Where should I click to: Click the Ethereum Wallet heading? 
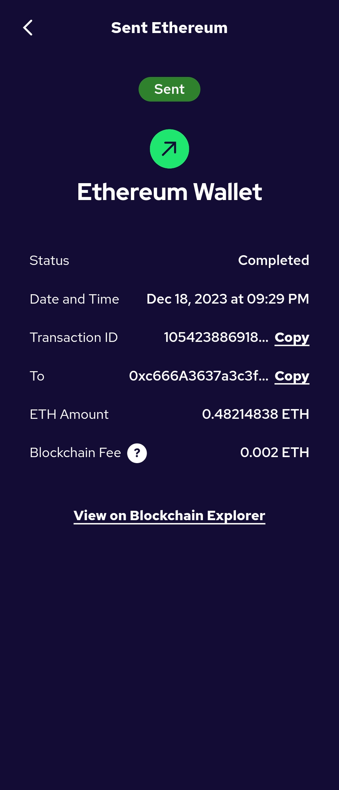pyautogui.click(x=169, y=192)
